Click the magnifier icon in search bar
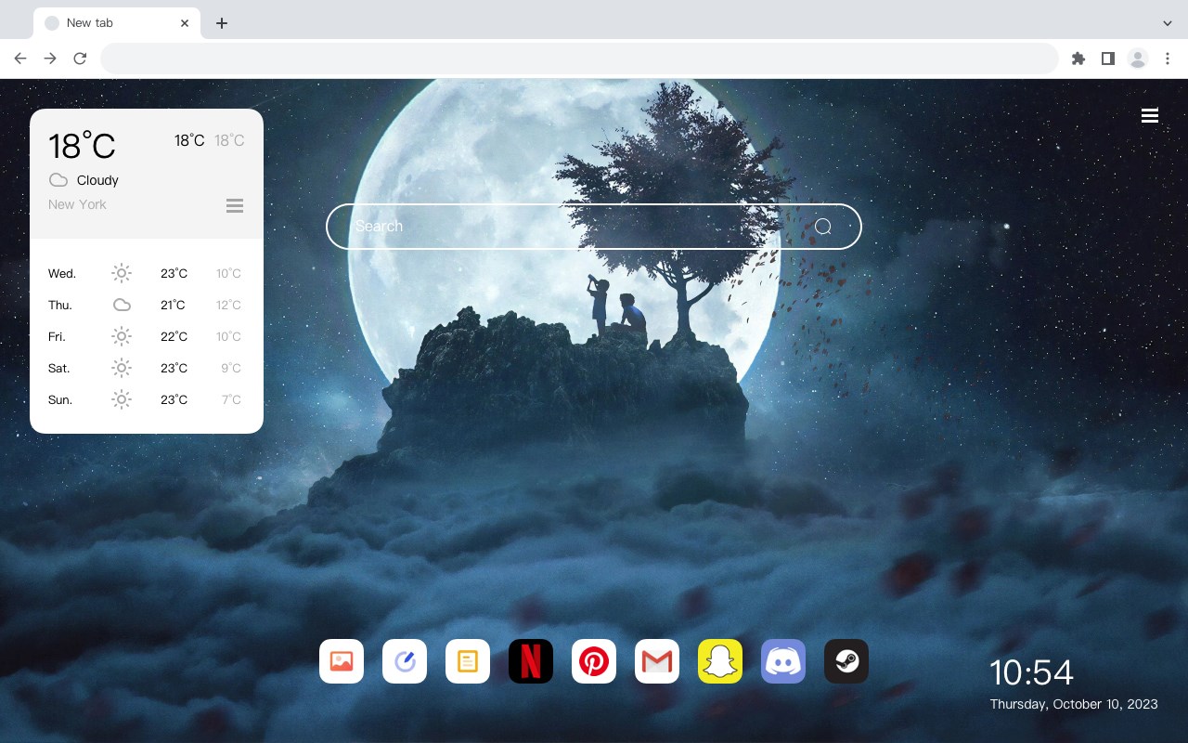This screenshot has height=743, width=1188. 823,227
